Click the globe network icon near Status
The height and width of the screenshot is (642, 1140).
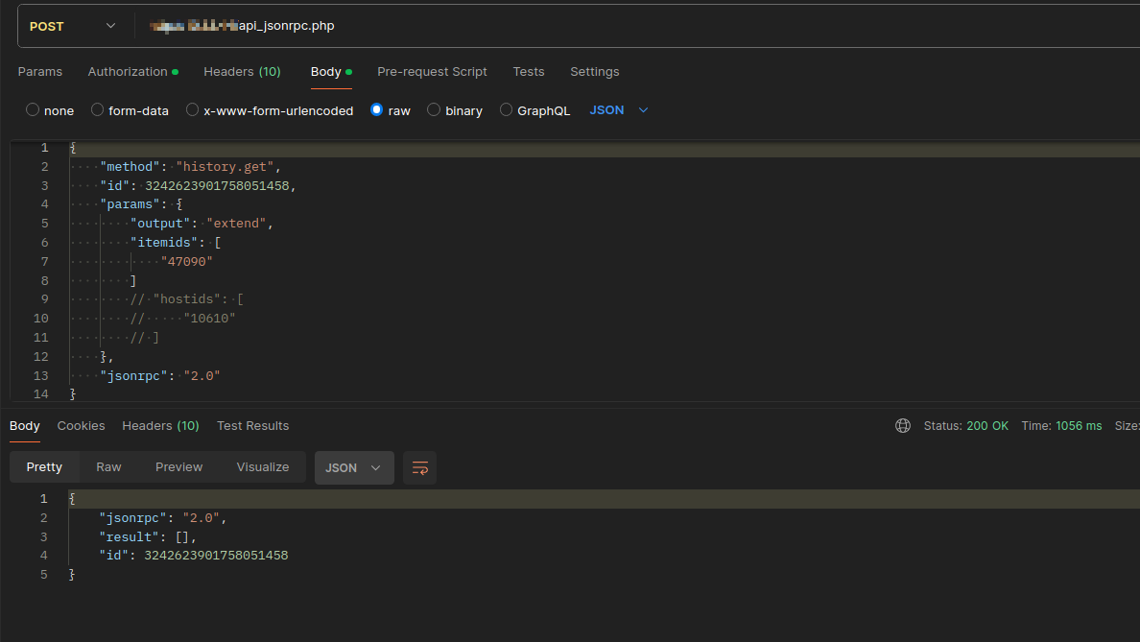tap(902, 425)
